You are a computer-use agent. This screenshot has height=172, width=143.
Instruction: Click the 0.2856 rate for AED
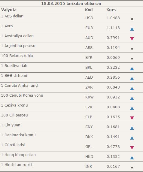(113, 77)
